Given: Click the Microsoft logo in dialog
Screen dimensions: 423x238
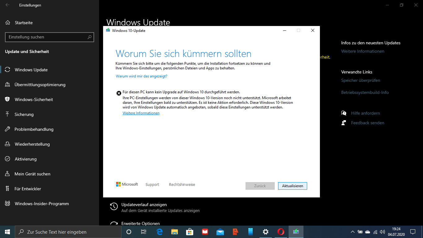Looking at the screenshot, I should (127, 184).
